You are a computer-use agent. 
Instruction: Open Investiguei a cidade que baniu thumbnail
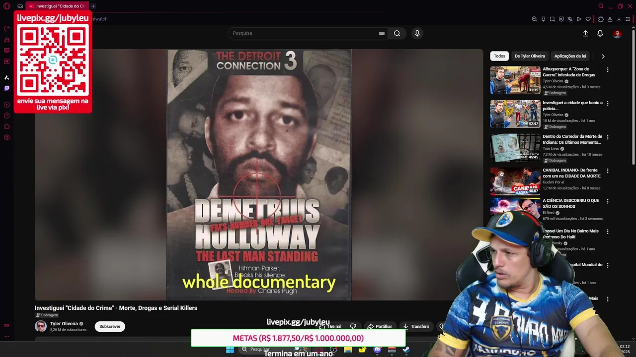coord(515,114)
